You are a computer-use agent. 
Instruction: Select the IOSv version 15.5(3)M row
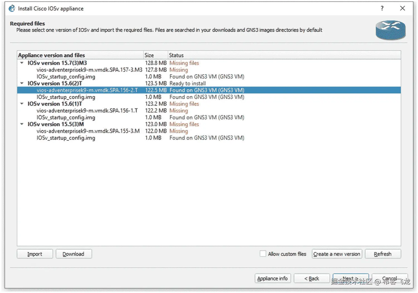(209, 124)
